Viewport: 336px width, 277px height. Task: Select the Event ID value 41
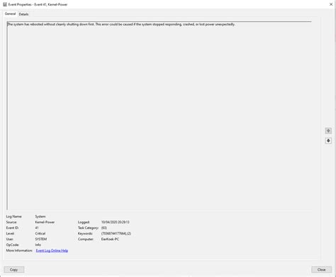point(37,228)
